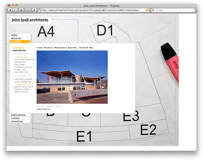Image resolution: width=203 pixels, height=160 pixels.
Task: Open the corn exchange project
Action: coord(23,82)
